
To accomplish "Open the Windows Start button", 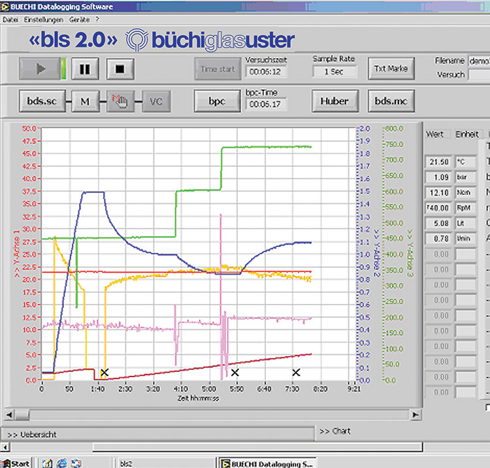I will 16,463.
